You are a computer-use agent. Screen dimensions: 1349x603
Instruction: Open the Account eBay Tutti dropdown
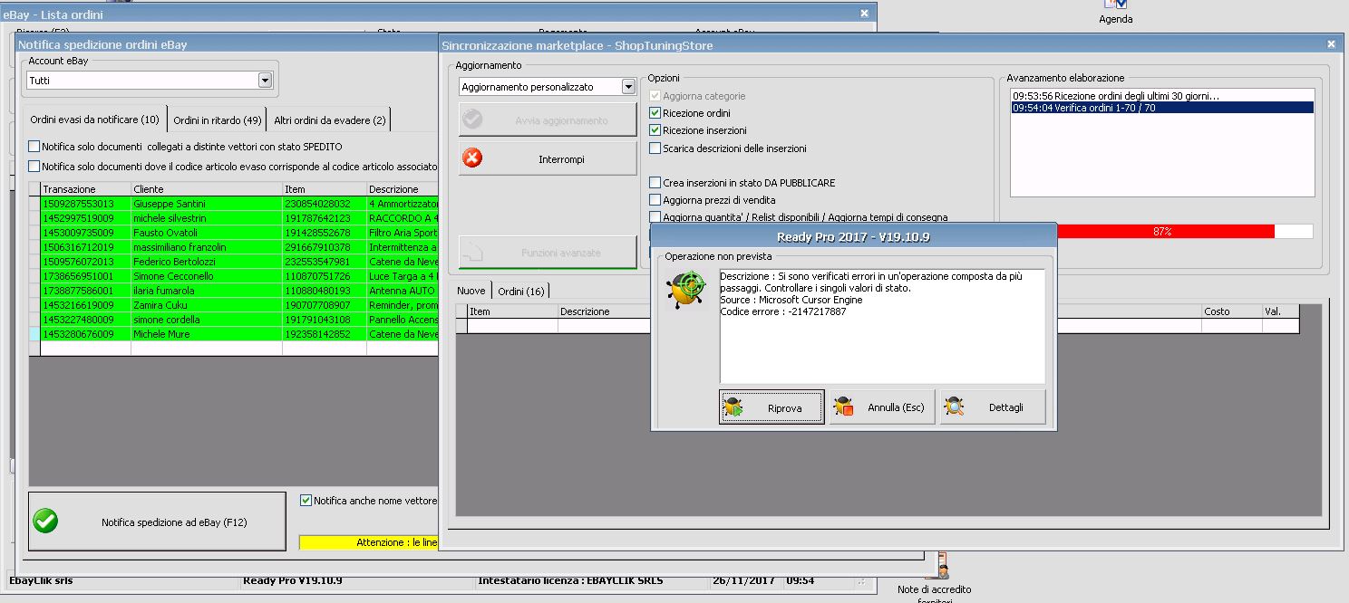pos(265,81)
